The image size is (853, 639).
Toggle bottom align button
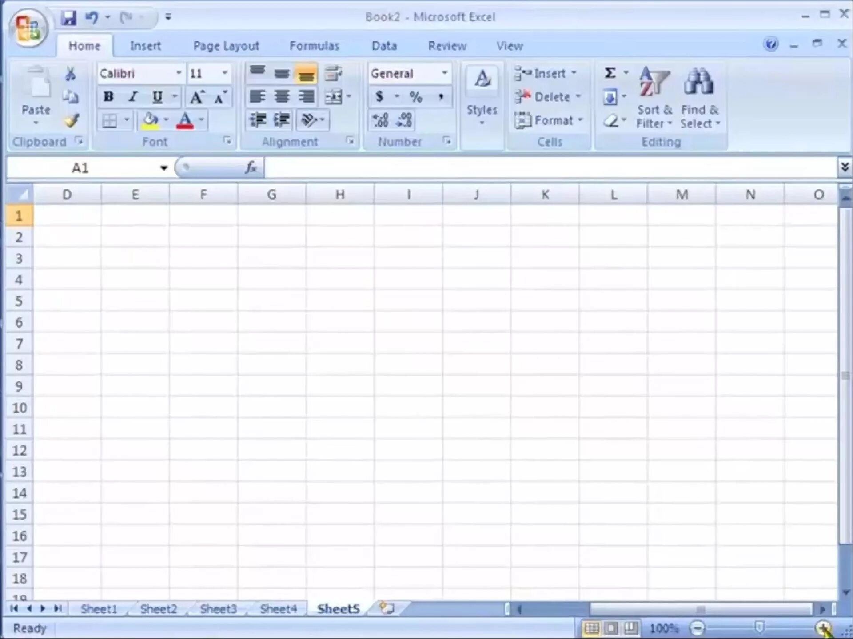(306, 73)
